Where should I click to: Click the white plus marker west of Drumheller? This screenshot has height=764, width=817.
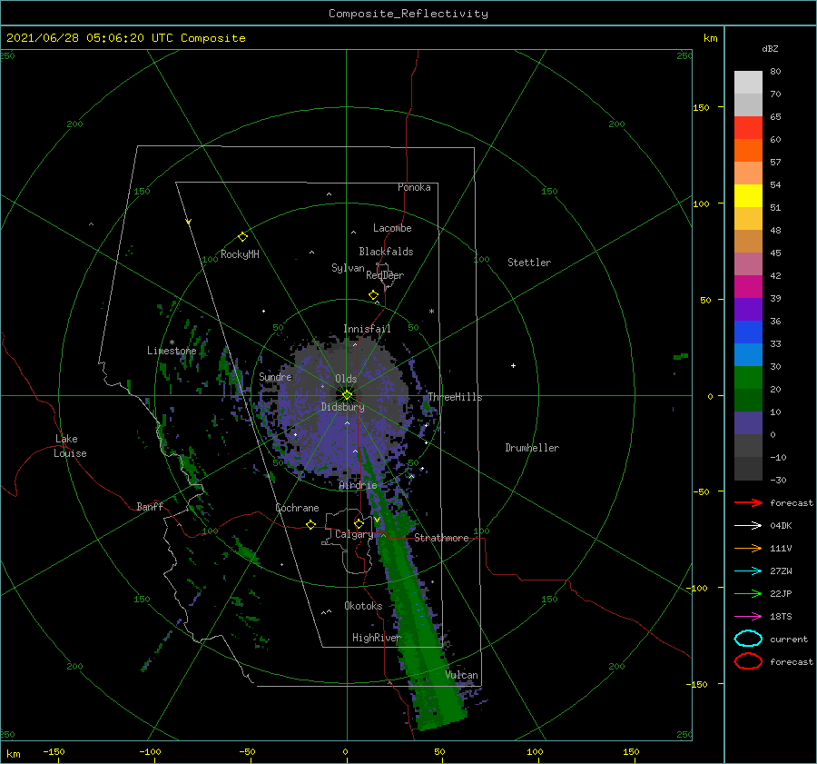[x=513, y=365]
